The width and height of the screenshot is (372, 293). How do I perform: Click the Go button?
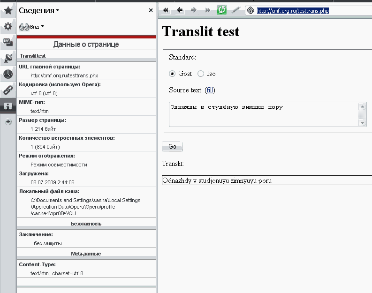click(x=172, y=147)
